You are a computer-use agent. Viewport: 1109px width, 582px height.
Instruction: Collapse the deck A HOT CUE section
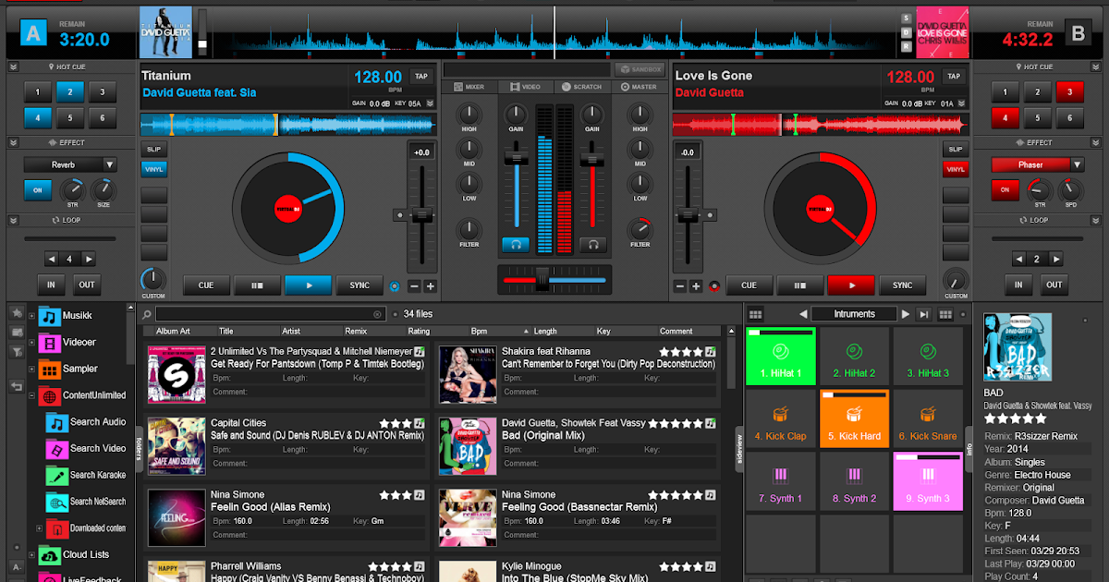(x=12, y=67)
